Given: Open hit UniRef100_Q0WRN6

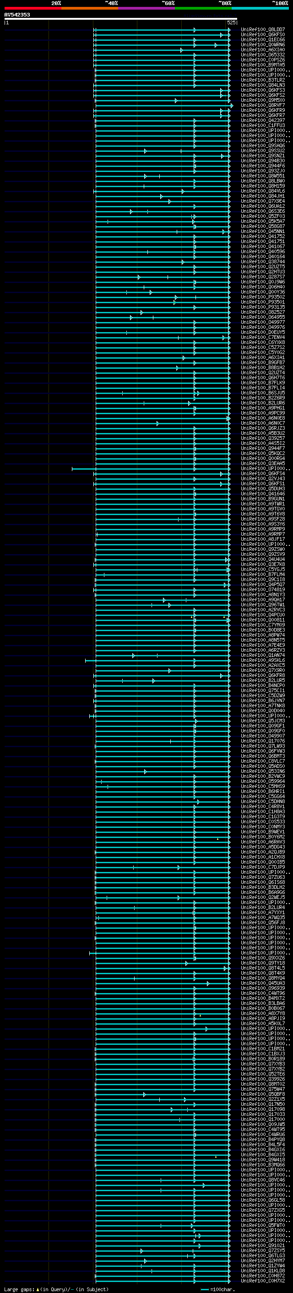Looking at the screenshot, I should (262, 44).
